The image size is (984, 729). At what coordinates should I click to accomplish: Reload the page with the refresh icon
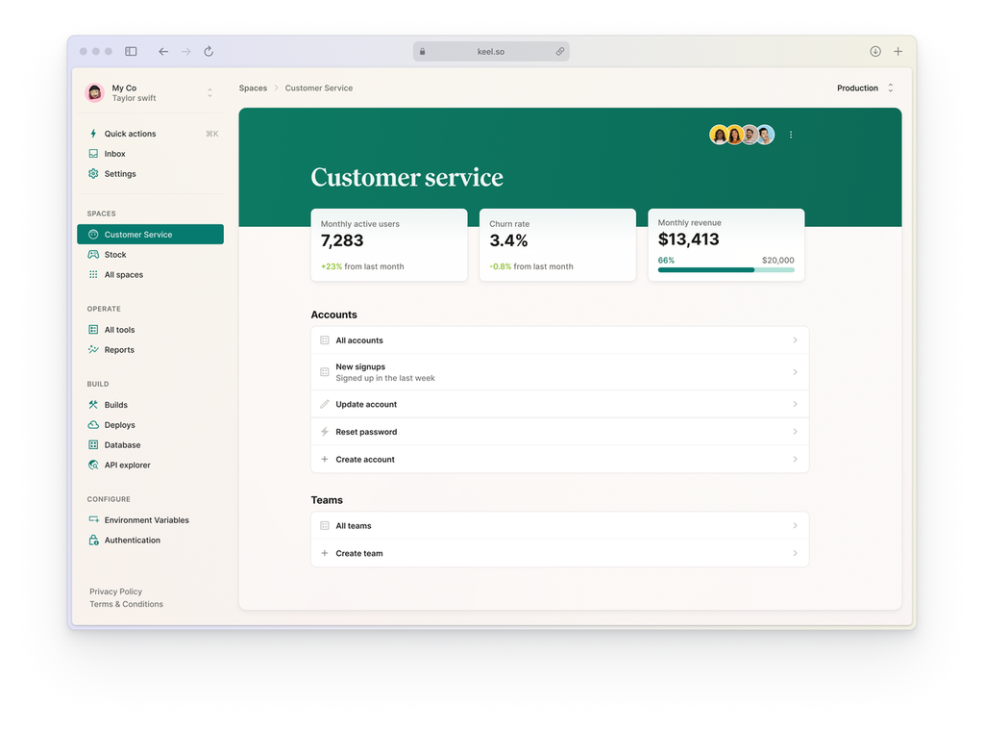point(209,52)
